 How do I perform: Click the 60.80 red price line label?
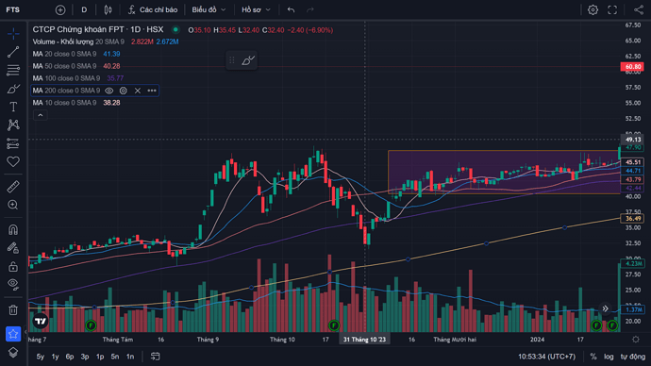click(x=632, y=66)
